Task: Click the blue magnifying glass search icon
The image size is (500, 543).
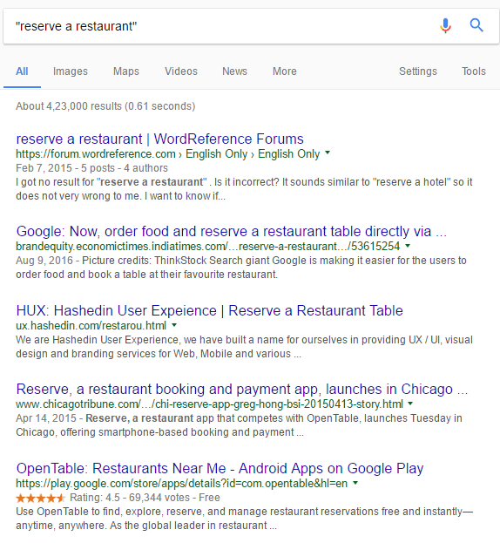Action: pos(476,25)
